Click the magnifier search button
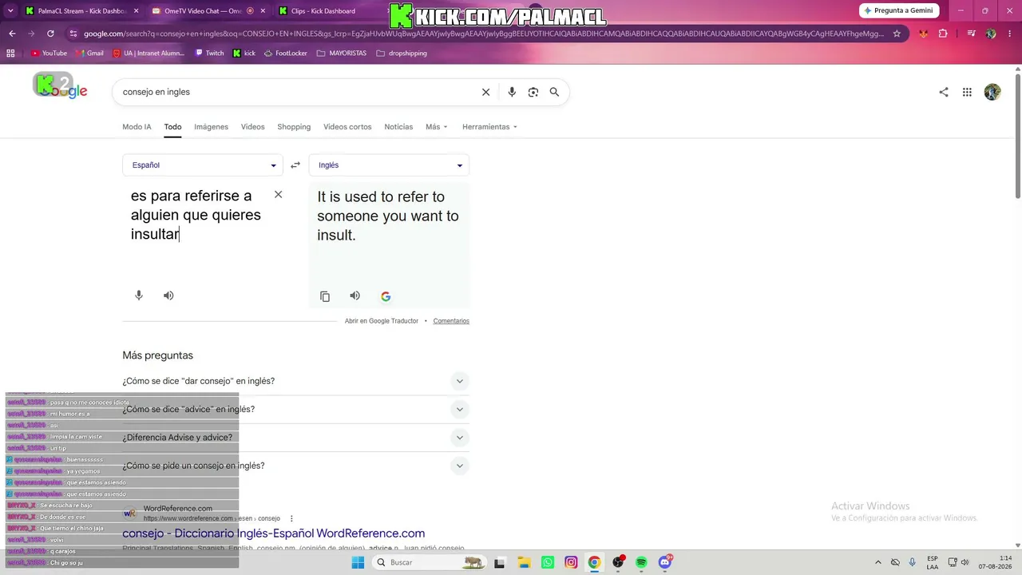 coord(554,92)
